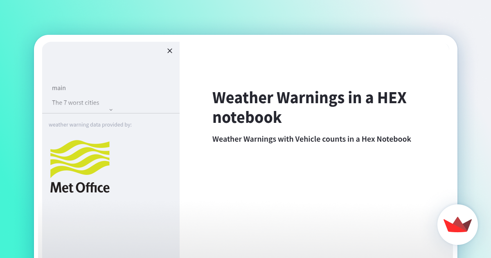
Task: Select the Met Office wordmark
Action: [80, 188]
